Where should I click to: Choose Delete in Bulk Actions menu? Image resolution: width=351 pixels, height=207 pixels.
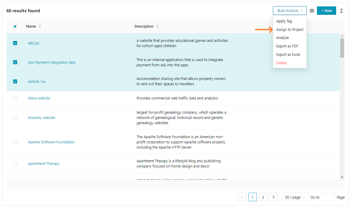[281, 63]
